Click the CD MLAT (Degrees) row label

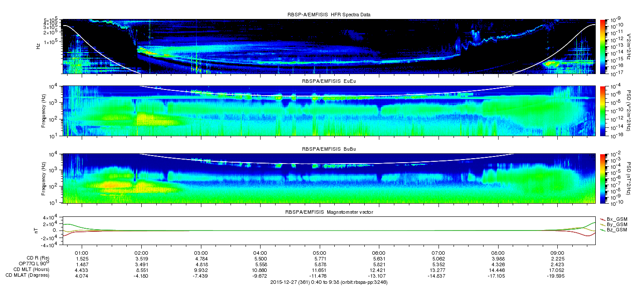click(x=27, y=275)
